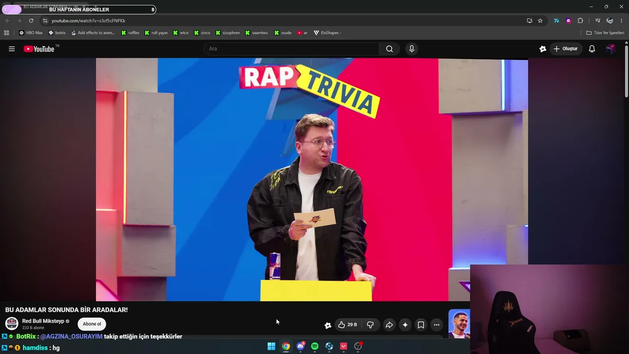Go back in browser history

tap(7, 21)
